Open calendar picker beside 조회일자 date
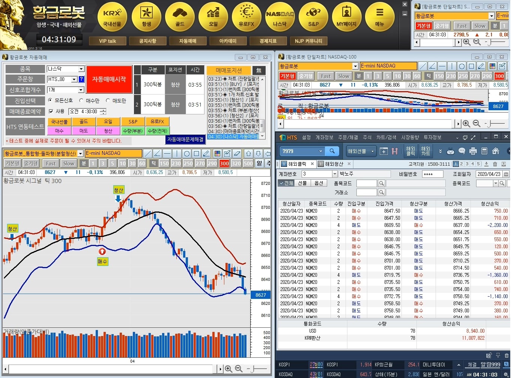This screenshot has width=511, height=378. pos(506,174)
